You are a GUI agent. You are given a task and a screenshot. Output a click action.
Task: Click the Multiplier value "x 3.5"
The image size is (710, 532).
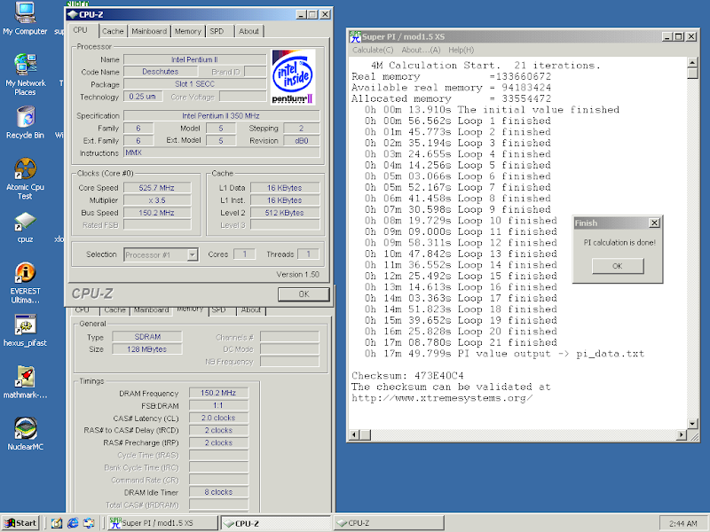(x=157, y=200)
